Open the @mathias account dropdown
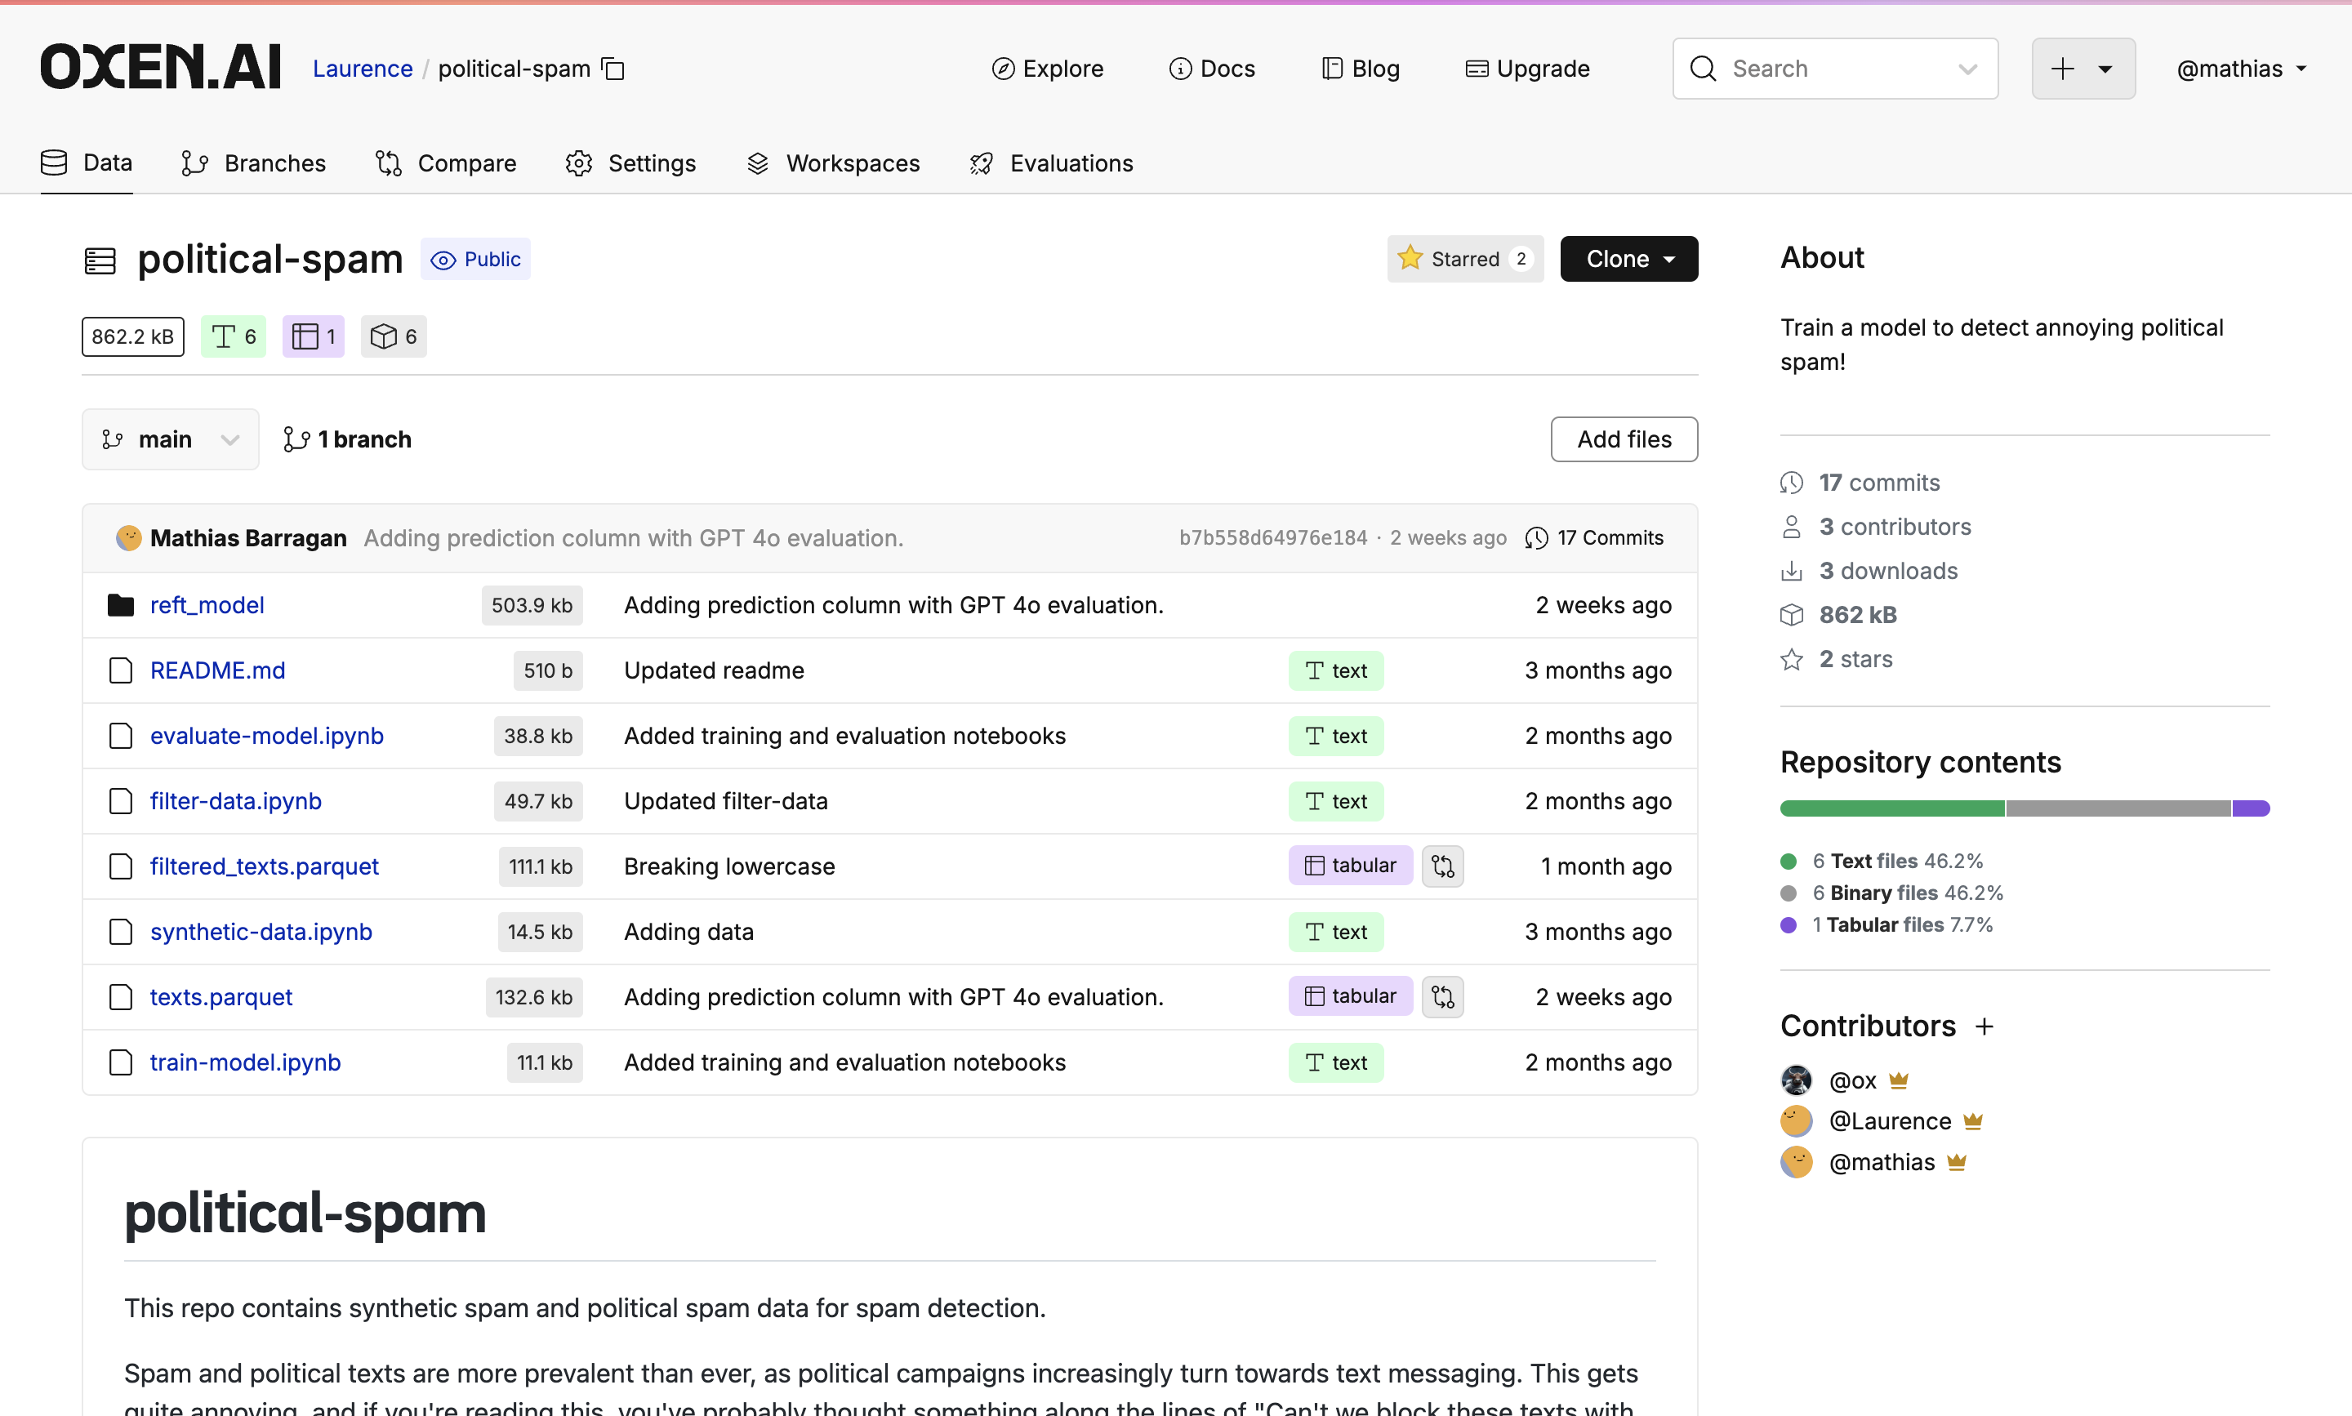 [2240, 68]
